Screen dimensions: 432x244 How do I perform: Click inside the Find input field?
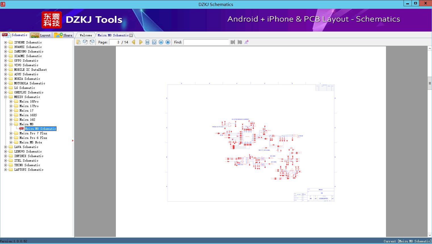tap(206, 42)
